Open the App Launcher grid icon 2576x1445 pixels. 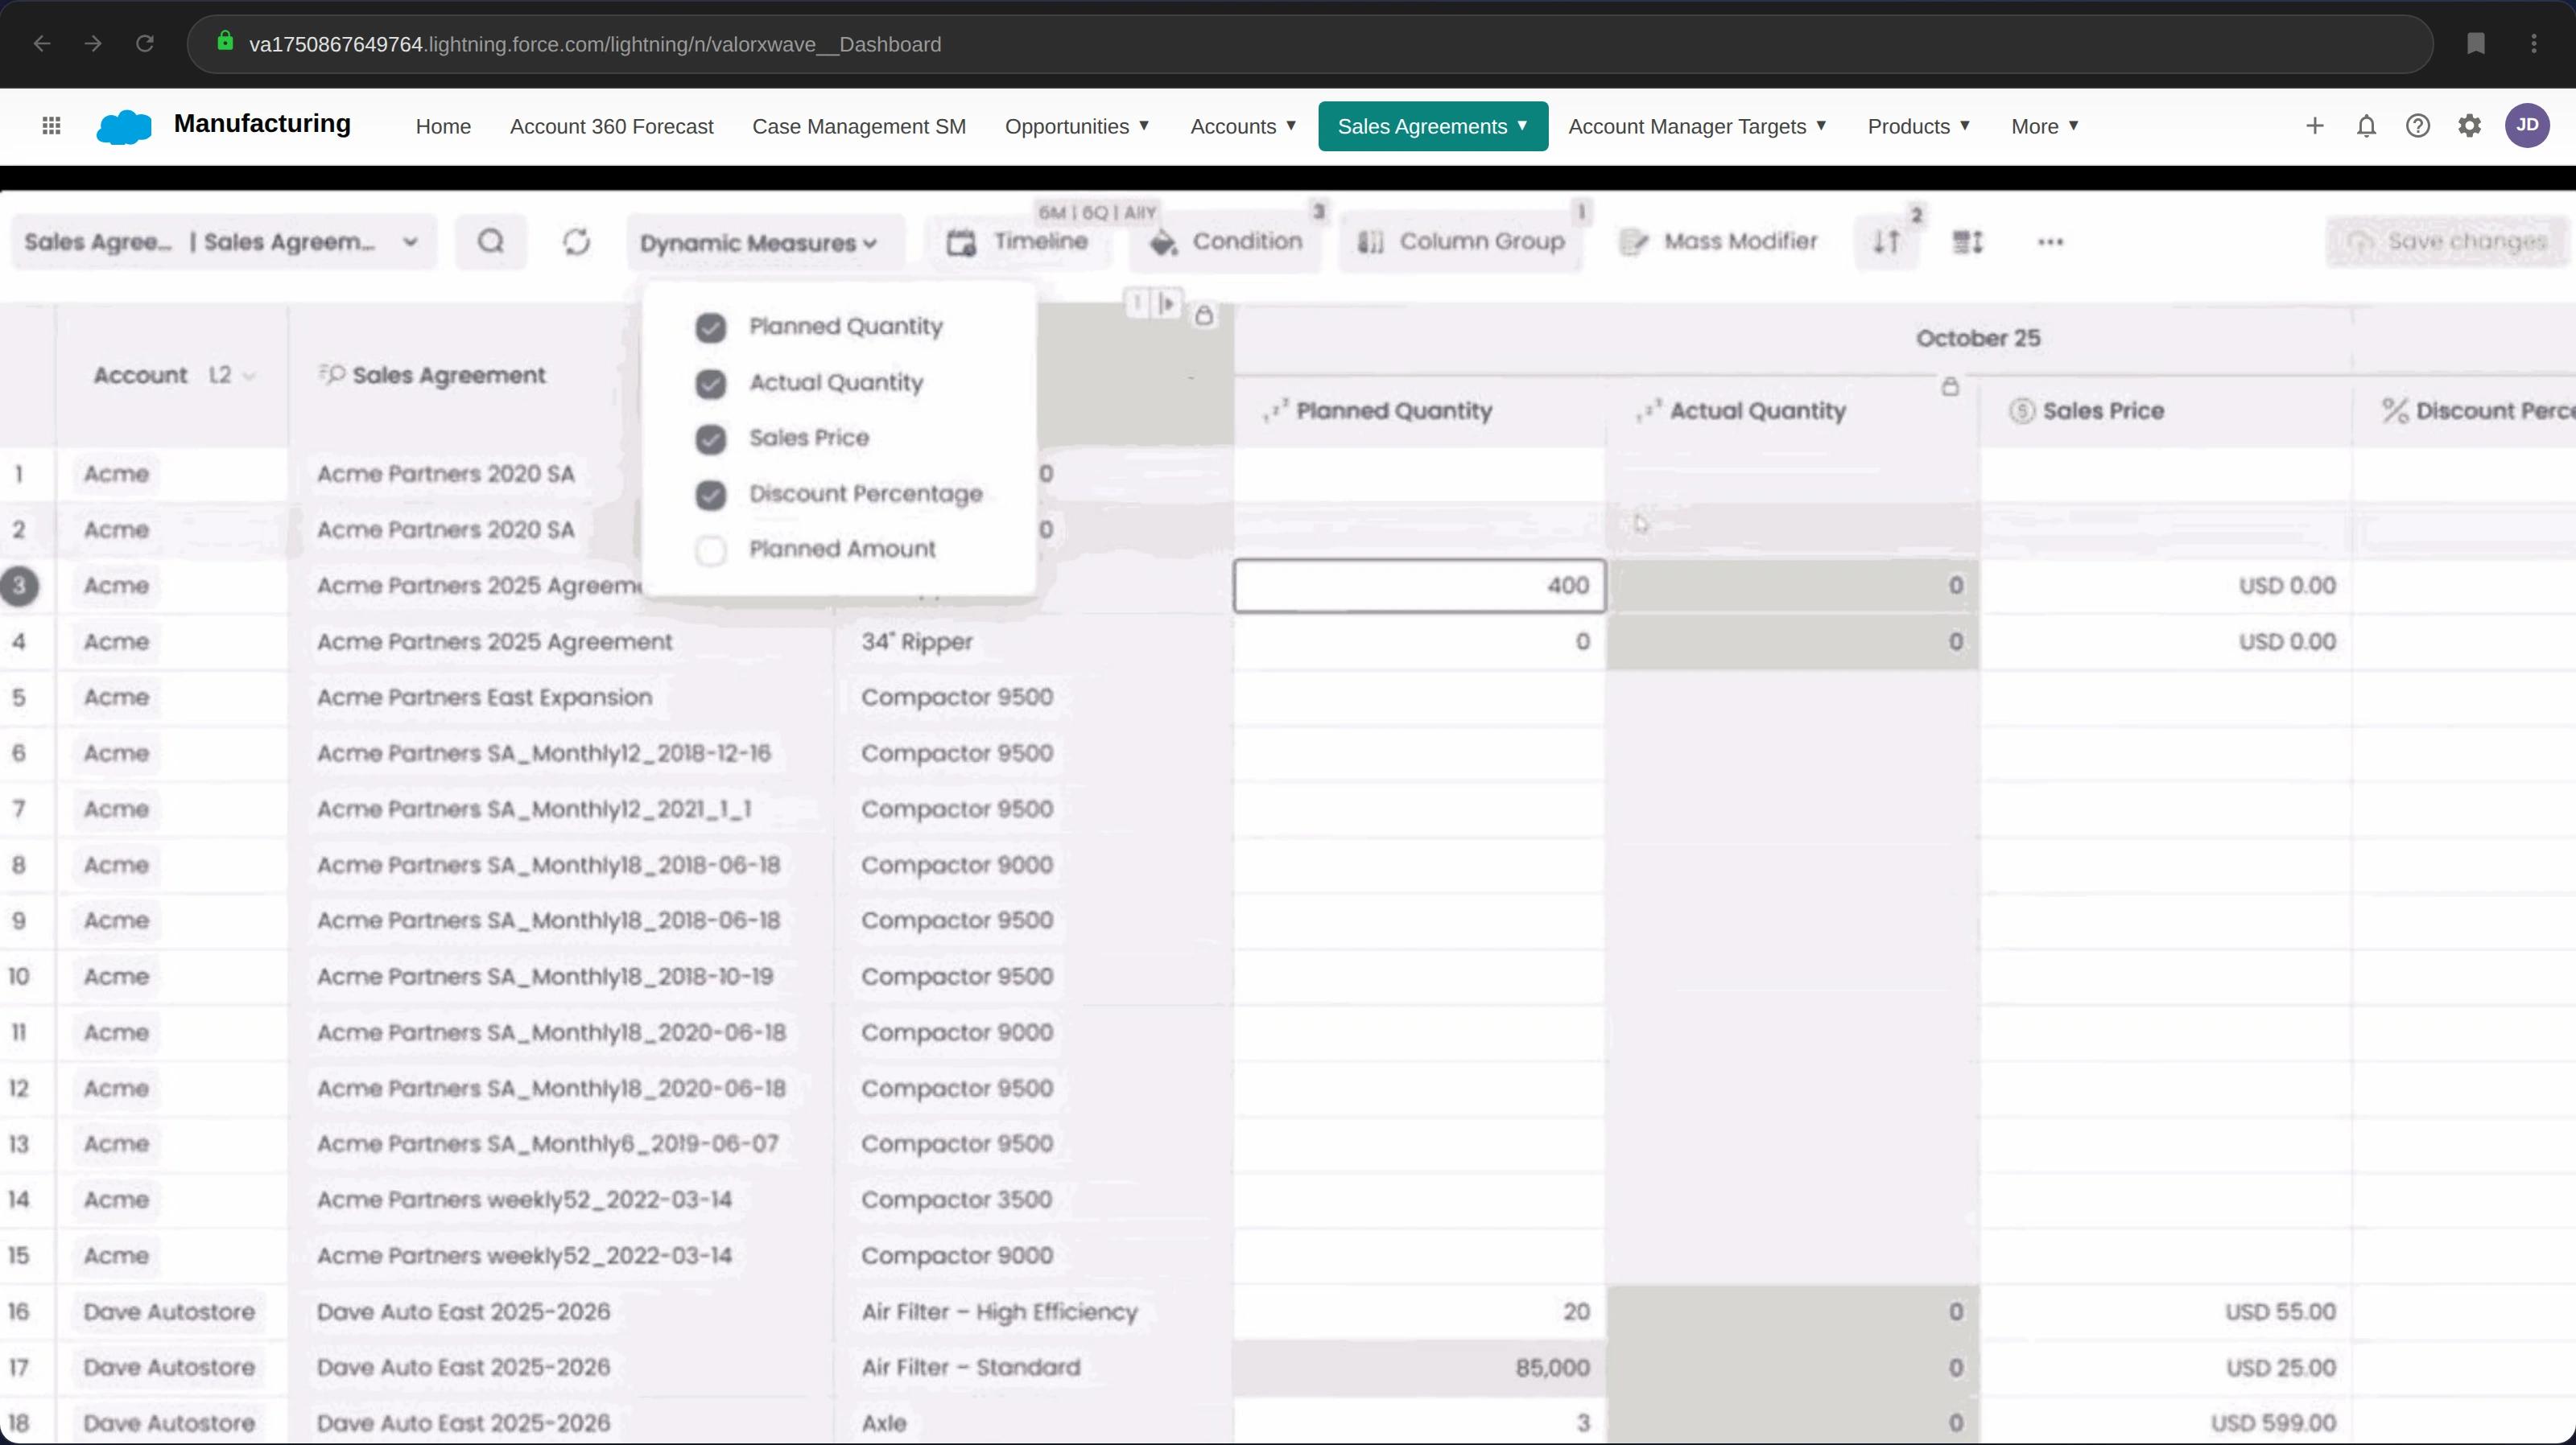[x=51, y=126]
